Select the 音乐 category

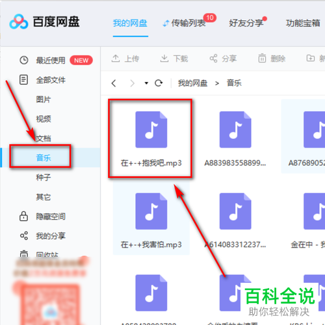[x=44, y=158]
